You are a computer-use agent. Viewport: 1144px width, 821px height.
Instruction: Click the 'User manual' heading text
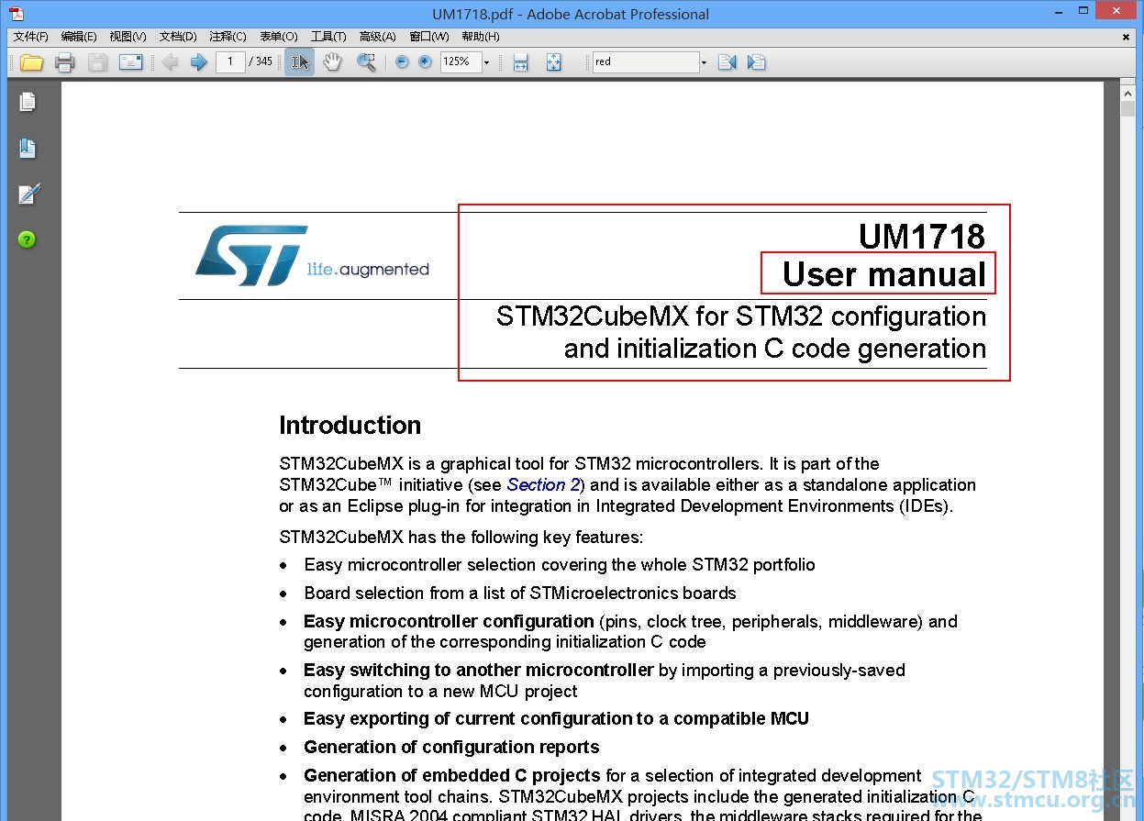coord(884,274)
